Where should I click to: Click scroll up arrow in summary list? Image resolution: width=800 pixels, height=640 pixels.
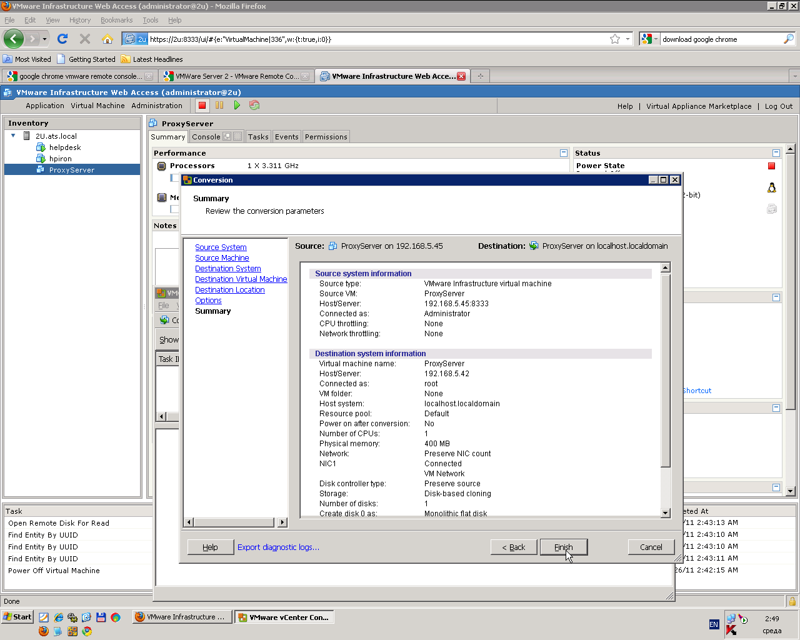(666, 267)
